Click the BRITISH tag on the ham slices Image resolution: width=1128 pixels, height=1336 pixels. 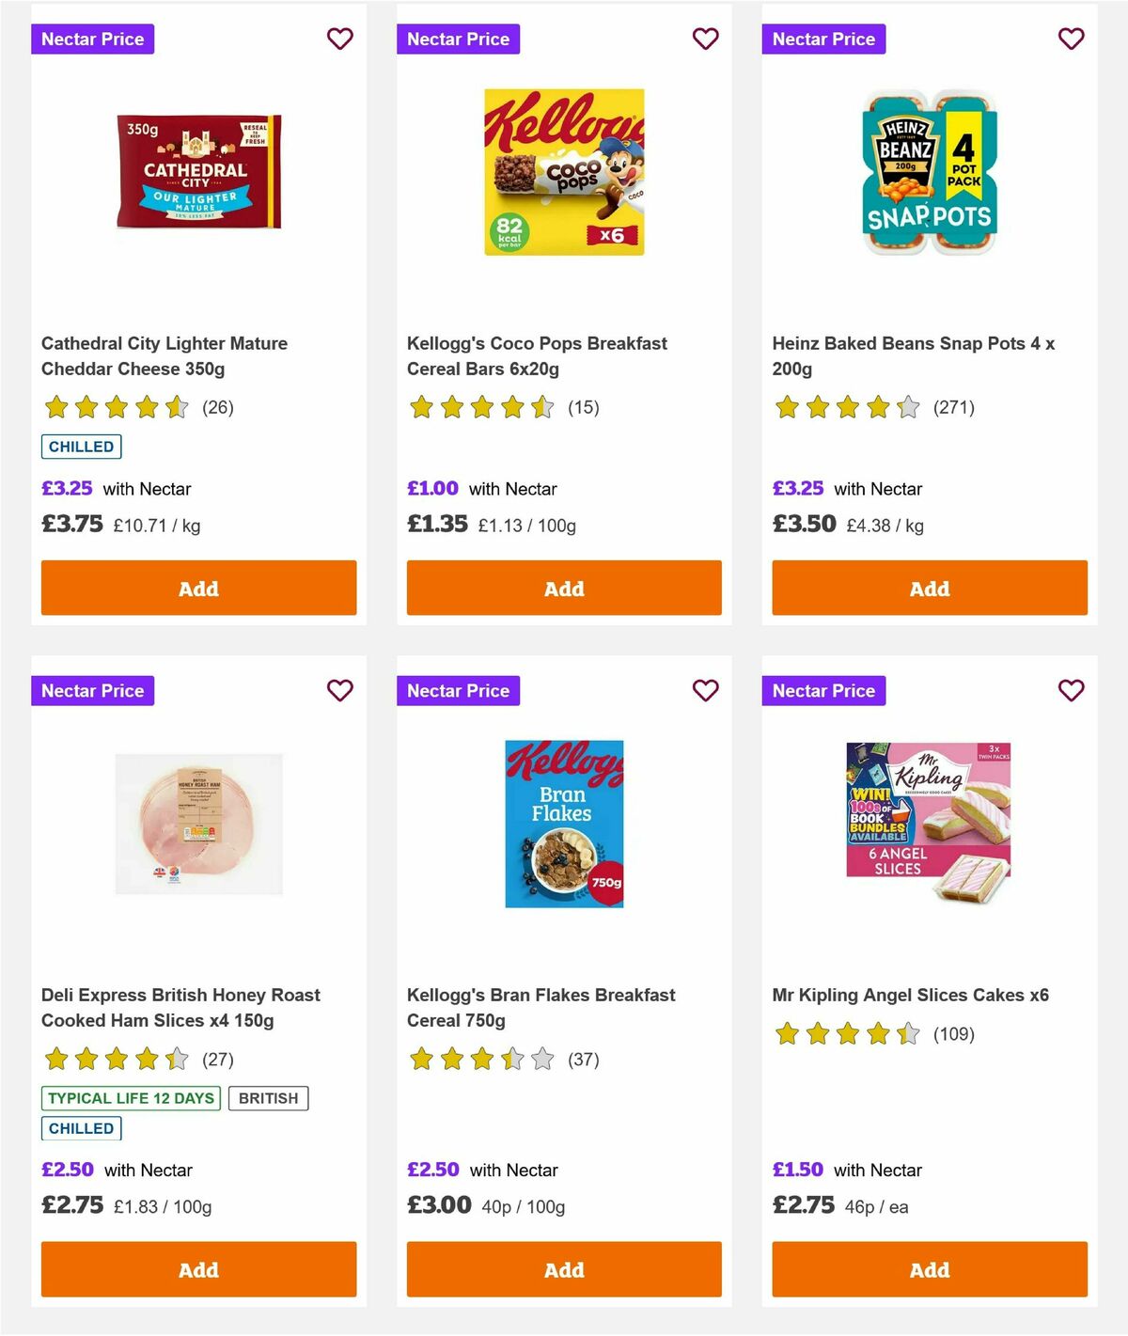pos(268,1097)
